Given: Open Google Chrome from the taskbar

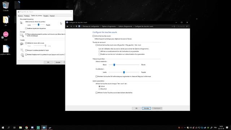Looking at the screenshot, I should pos(26,127).
